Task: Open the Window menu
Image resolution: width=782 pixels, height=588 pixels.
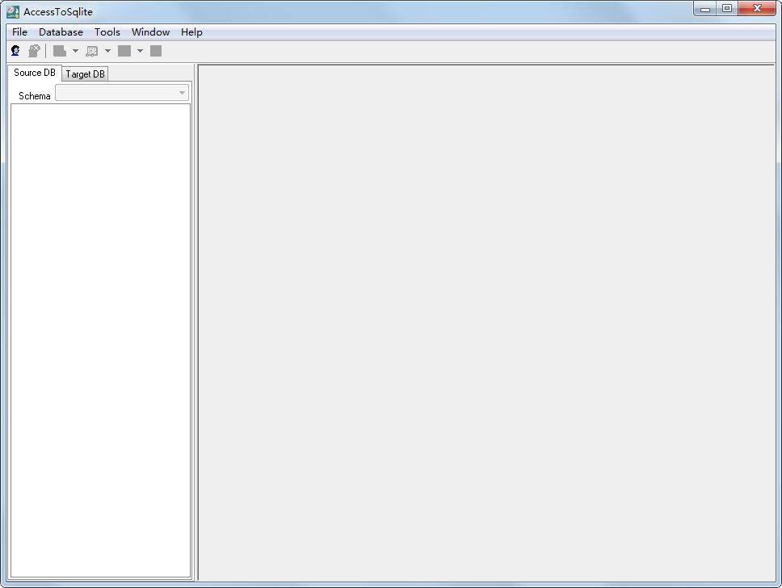Action: point(149,31)
